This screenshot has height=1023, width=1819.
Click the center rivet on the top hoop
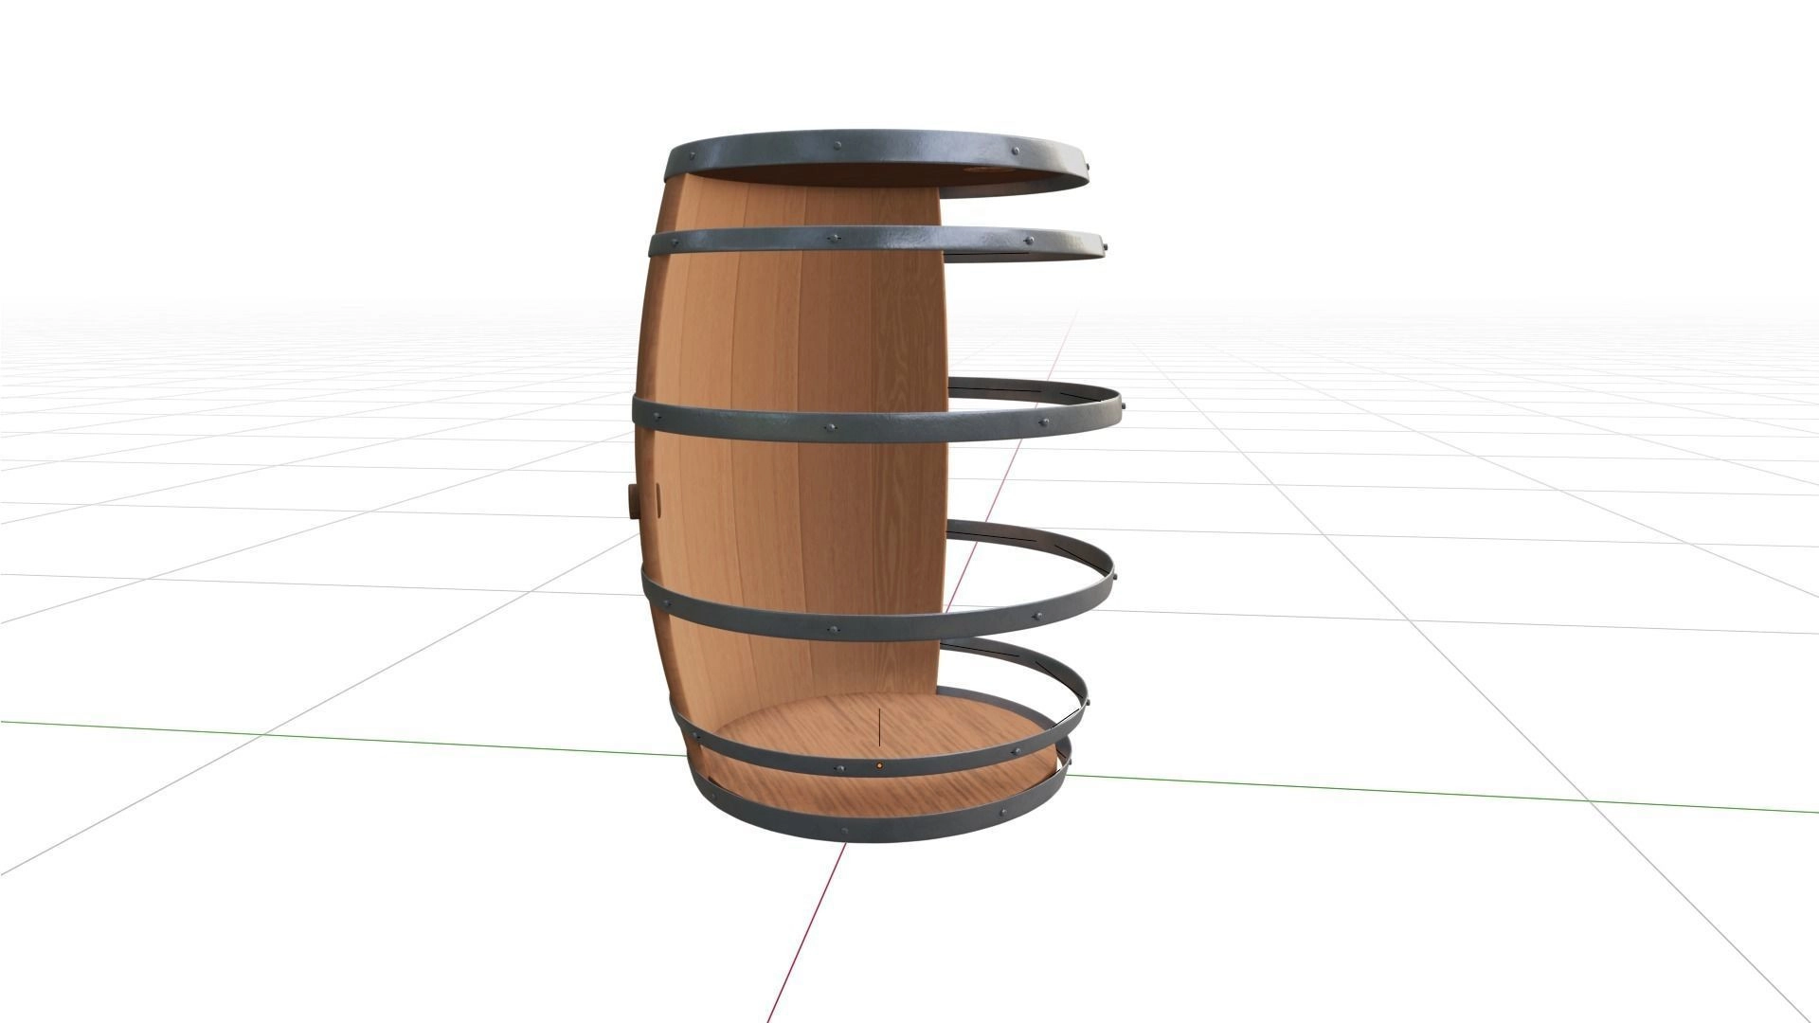[x=837, y=146]
